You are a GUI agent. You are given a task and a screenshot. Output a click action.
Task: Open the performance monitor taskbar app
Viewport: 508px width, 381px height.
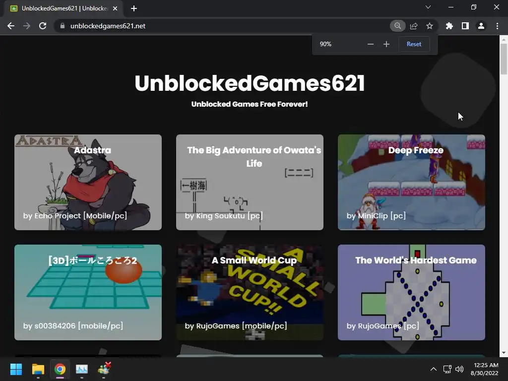click(82, 369)
